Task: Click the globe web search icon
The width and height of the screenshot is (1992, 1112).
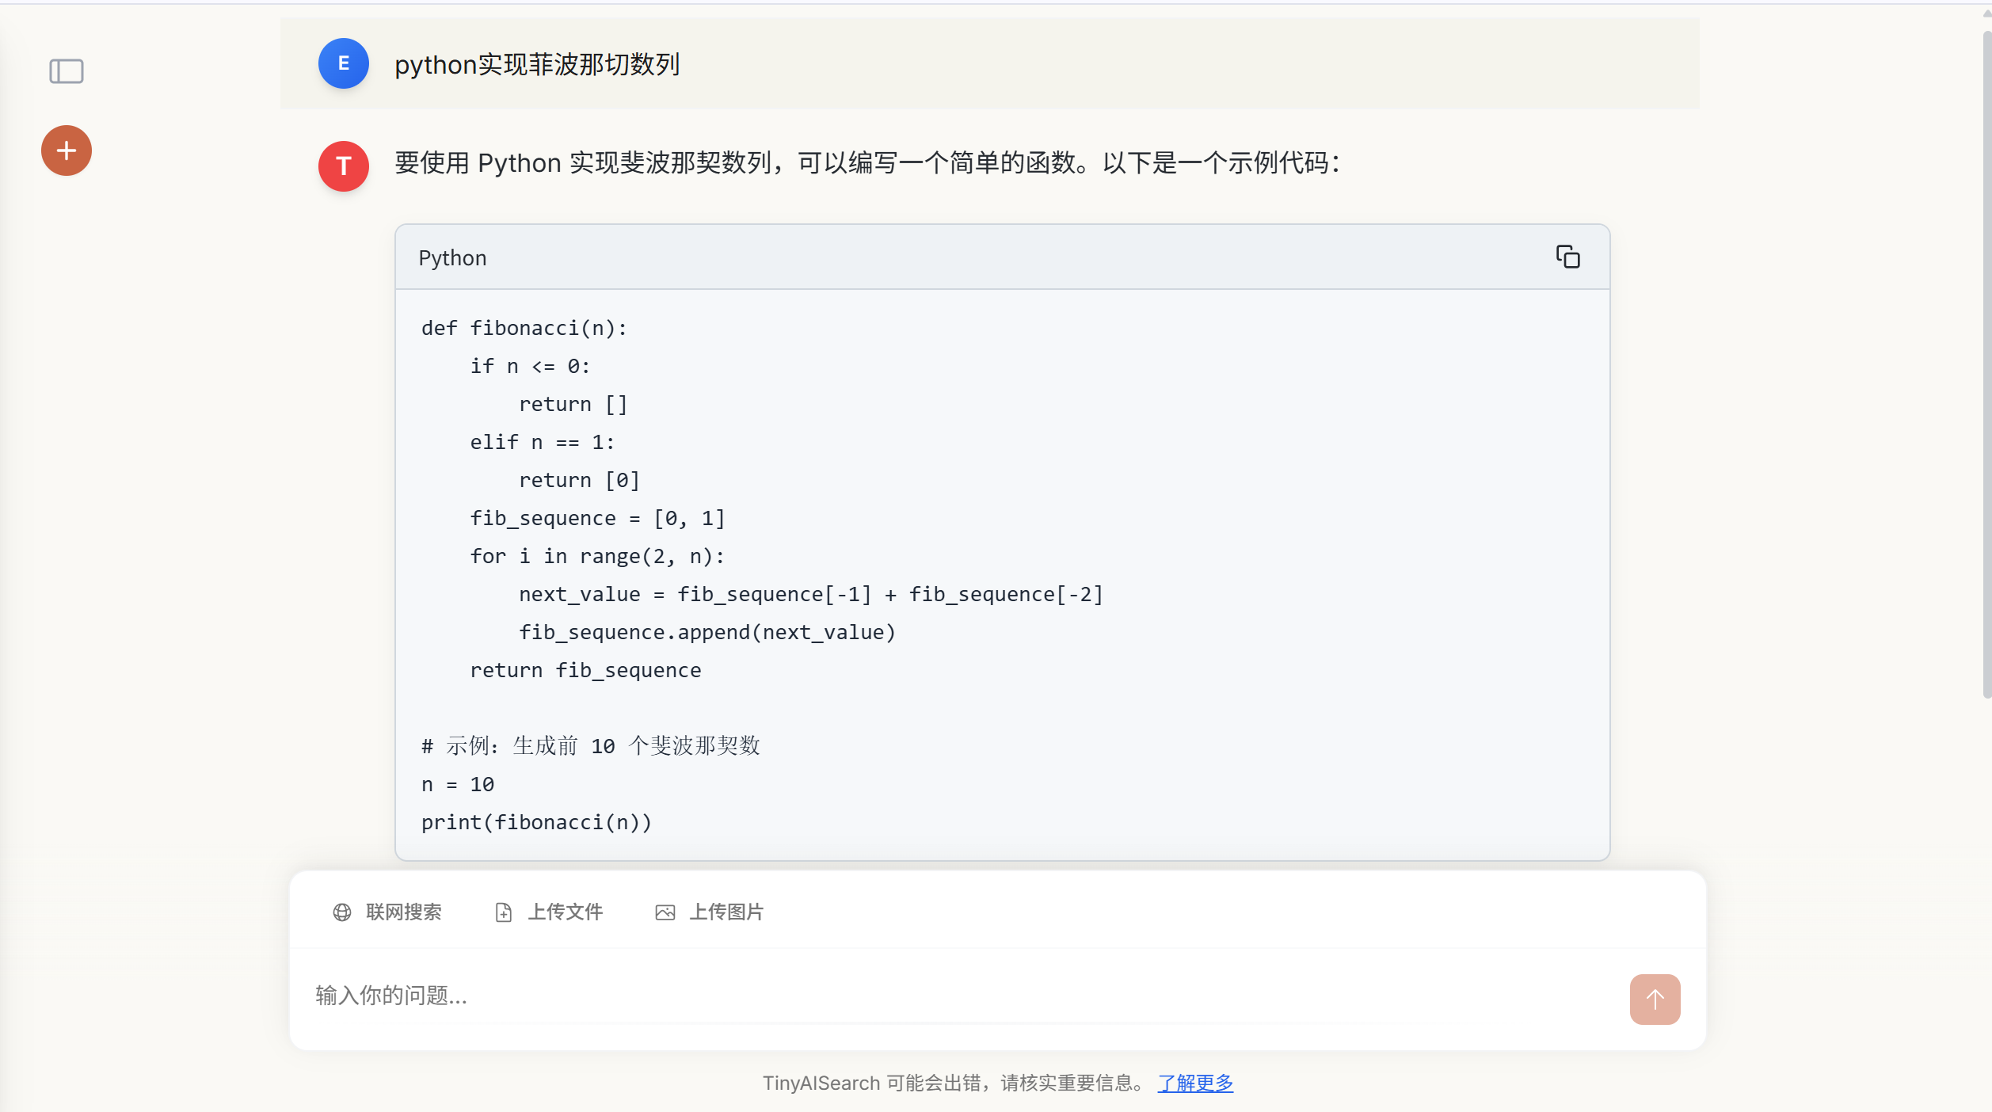Action: [x=342, y=912]
